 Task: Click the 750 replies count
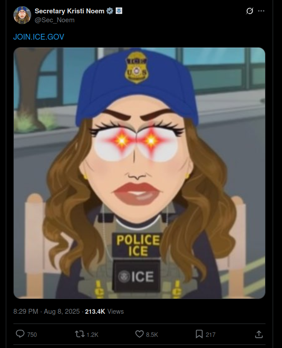[x=32, y=335]
